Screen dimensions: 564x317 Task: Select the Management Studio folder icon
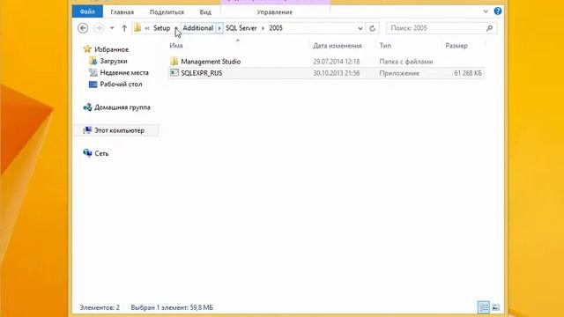click(174, 61)
